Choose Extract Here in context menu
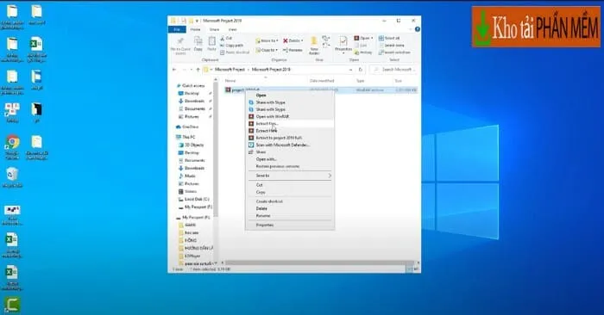 [x=290, y=131]
